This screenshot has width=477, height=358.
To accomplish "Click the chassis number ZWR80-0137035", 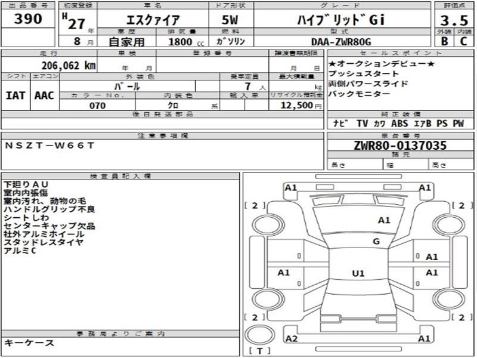I will 400,145.
